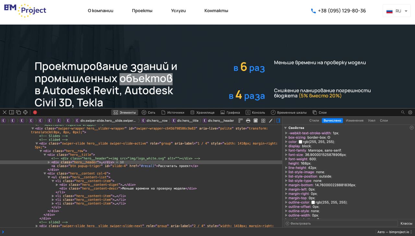
Task: Click the arrow icon next to box-sizing border-box
Action: point(329,137)
